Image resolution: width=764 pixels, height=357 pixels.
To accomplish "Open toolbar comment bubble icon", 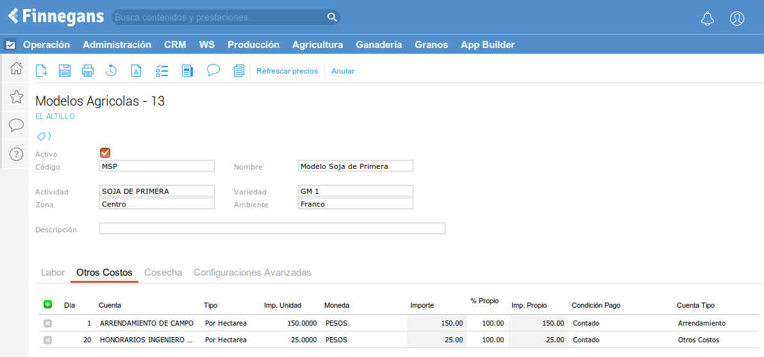I will pos(213,70).
